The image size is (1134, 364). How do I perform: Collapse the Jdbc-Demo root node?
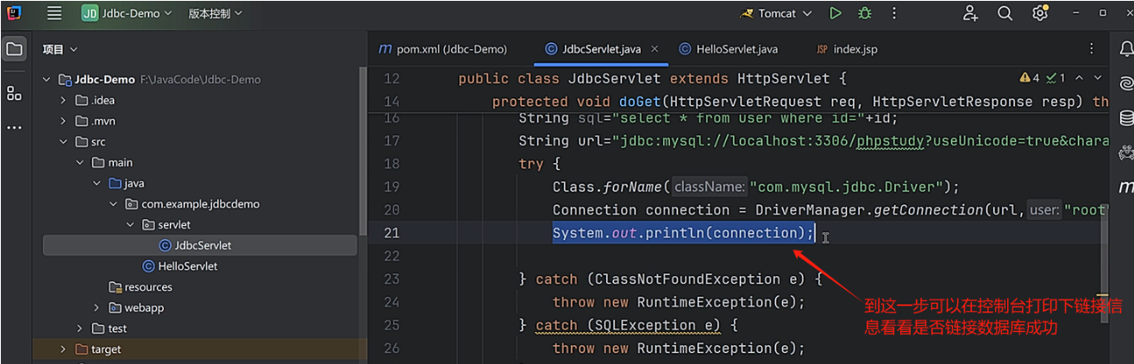47,79
